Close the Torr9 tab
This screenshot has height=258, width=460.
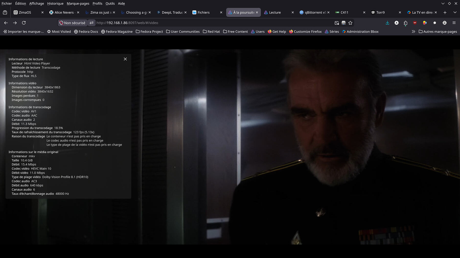point(400,12)
